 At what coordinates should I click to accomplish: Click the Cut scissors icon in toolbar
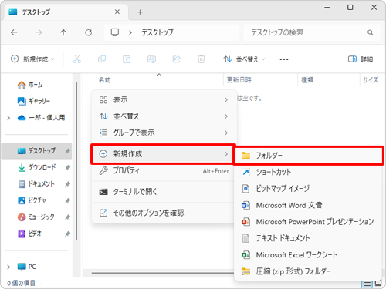click(x=77, y=59)
